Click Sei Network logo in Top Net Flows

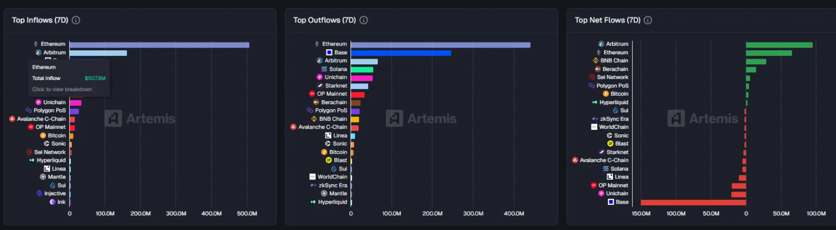pos(592,77)
